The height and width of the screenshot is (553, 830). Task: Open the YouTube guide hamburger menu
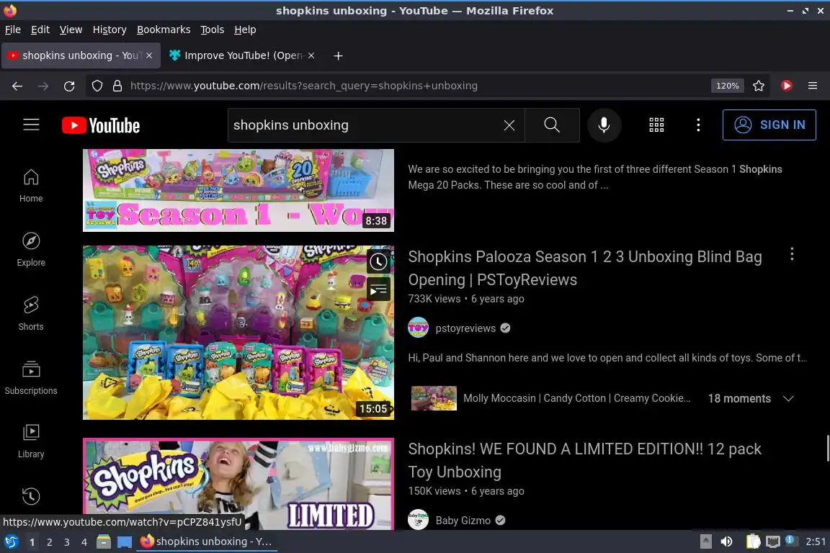click(x=31, y=125)
